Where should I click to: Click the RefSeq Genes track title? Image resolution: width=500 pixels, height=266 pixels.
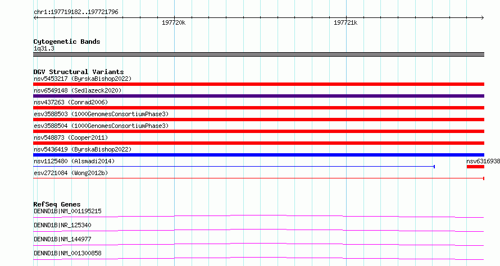(x=57, y=204)
